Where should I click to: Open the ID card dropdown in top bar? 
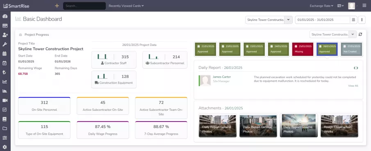pos(341,6)
